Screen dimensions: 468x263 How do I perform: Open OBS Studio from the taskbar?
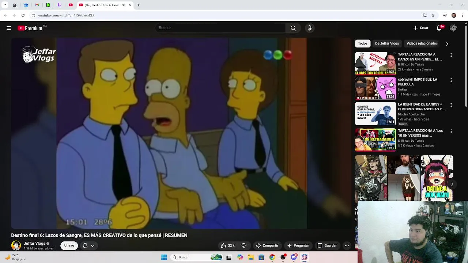point(283,258)
